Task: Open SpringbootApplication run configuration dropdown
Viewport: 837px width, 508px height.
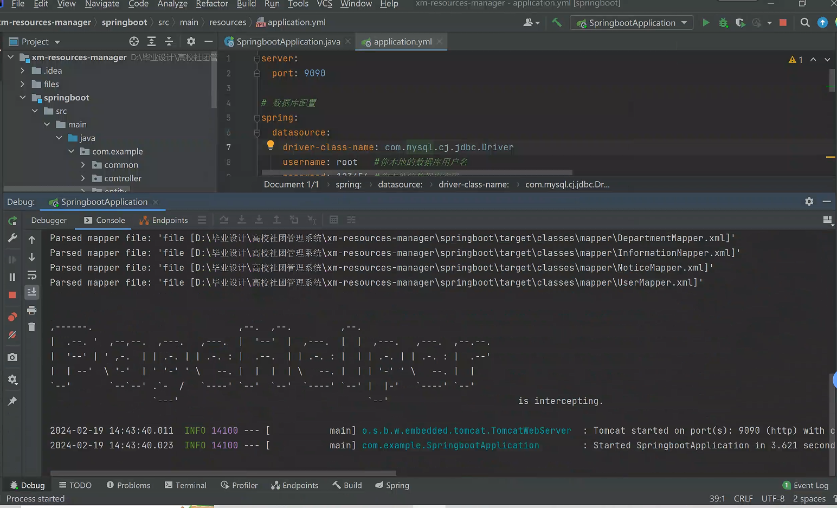Action: [632, 23]
